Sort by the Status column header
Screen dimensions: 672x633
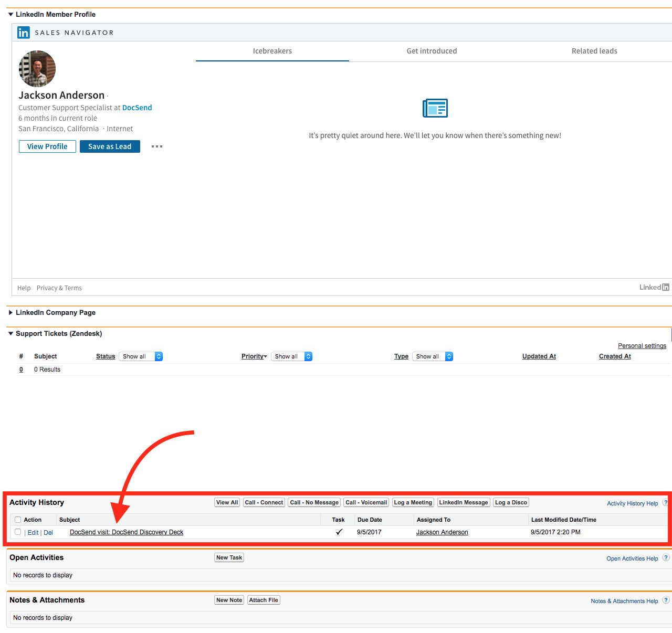[x=106, y=356]
